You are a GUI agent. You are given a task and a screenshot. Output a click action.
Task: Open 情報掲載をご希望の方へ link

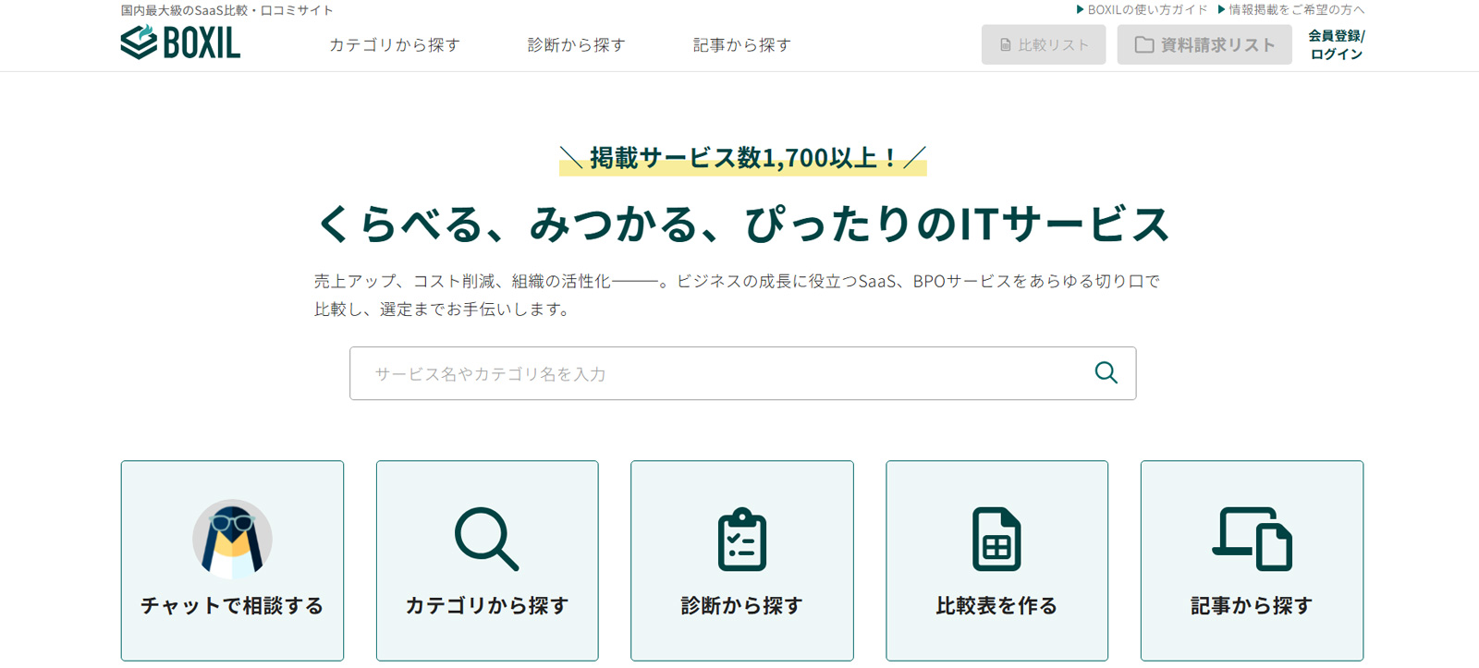1290,9
